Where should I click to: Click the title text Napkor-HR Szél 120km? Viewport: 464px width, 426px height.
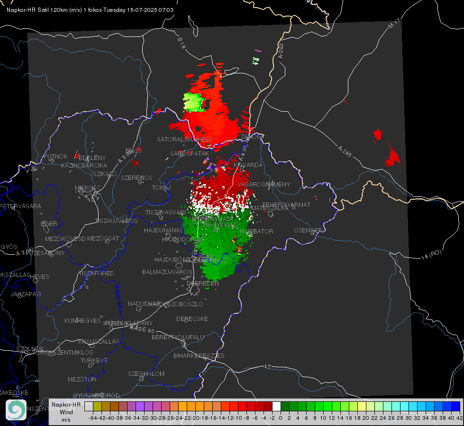click(37, 10)
